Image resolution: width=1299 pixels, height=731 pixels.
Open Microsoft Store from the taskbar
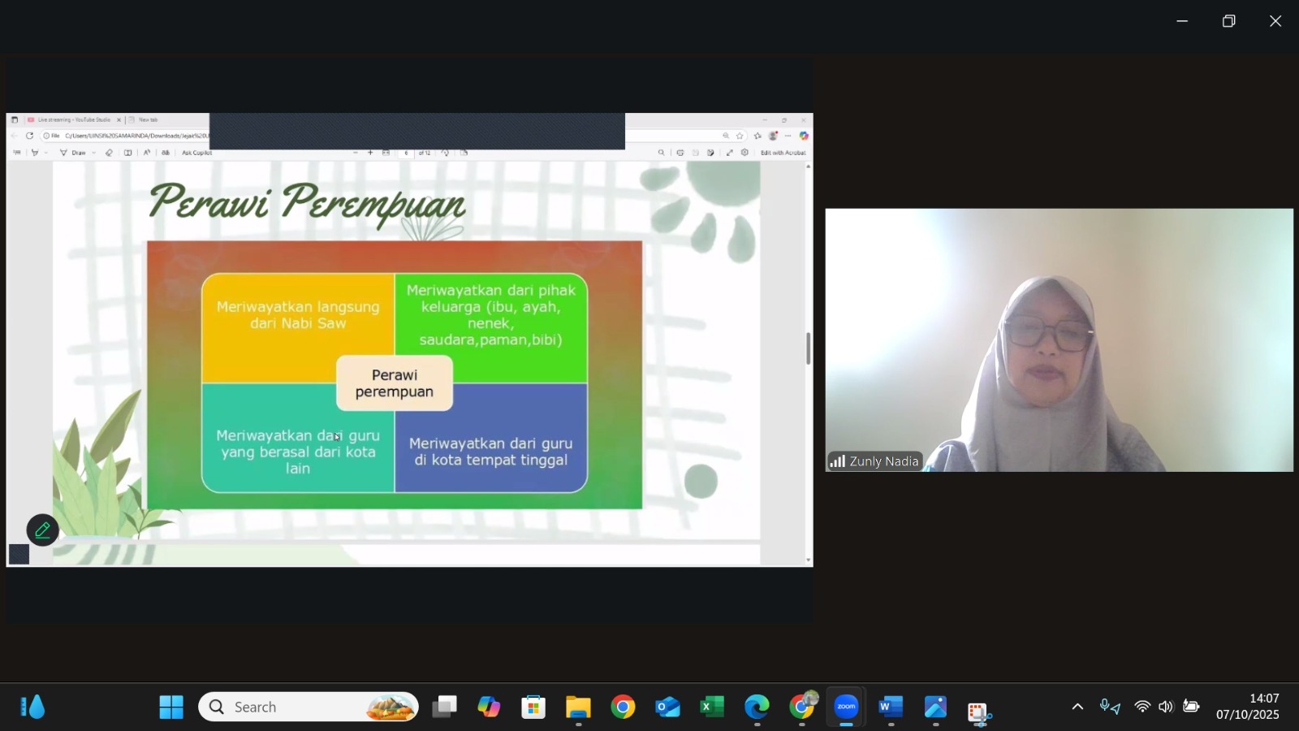(x=533, y=707)
